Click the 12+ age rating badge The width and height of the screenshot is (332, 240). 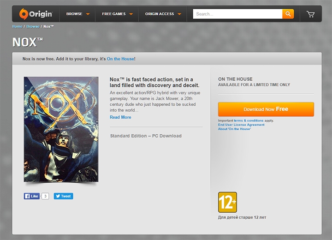(227, 202)
